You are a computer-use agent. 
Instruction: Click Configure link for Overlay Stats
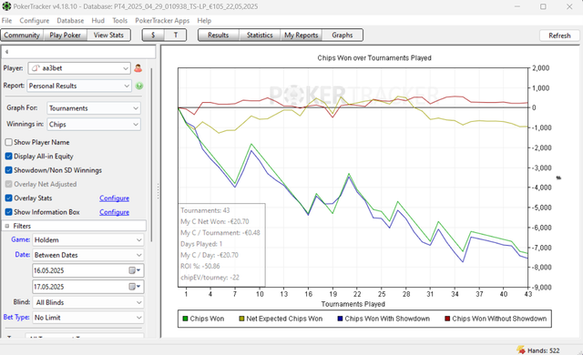click(x=114, y=198)
